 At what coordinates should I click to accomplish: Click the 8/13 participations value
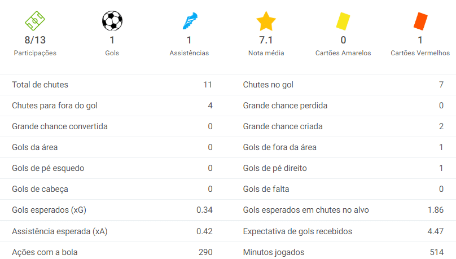tap(35, 40)
